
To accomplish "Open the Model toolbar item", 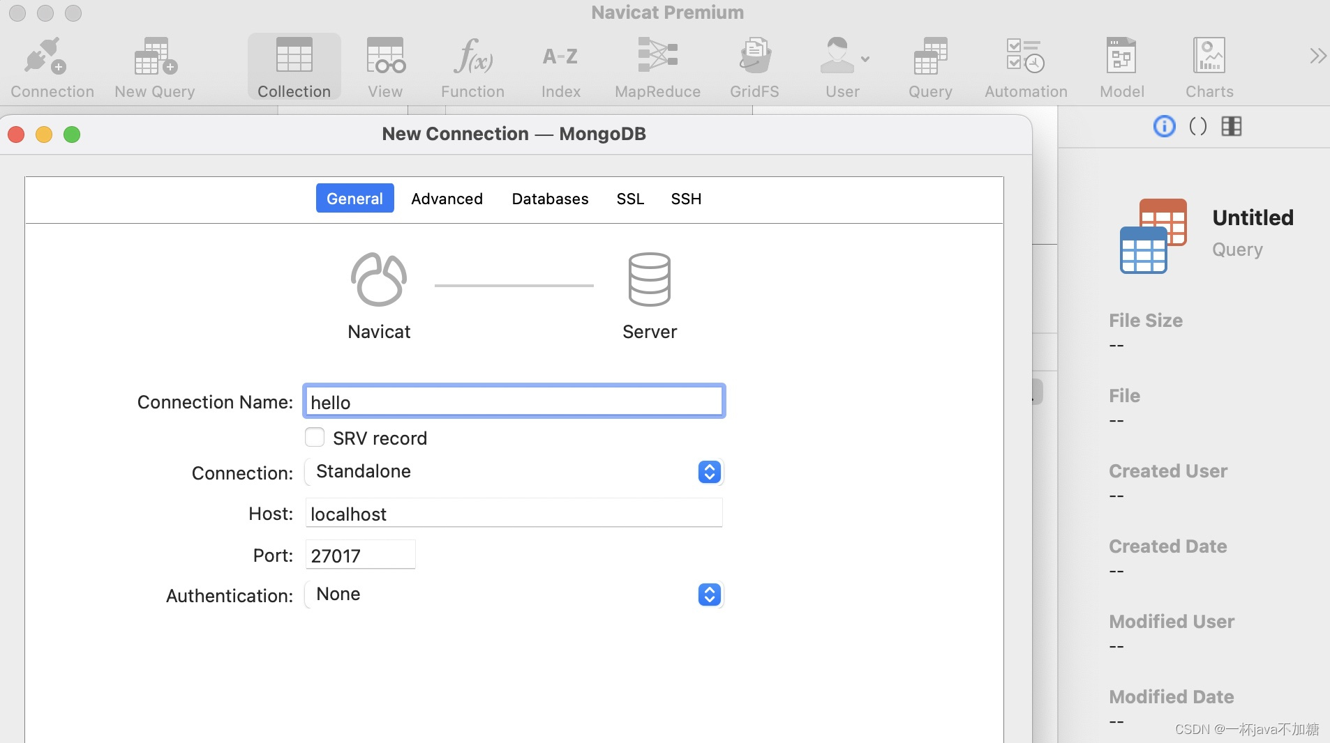I will (1121, 68).
